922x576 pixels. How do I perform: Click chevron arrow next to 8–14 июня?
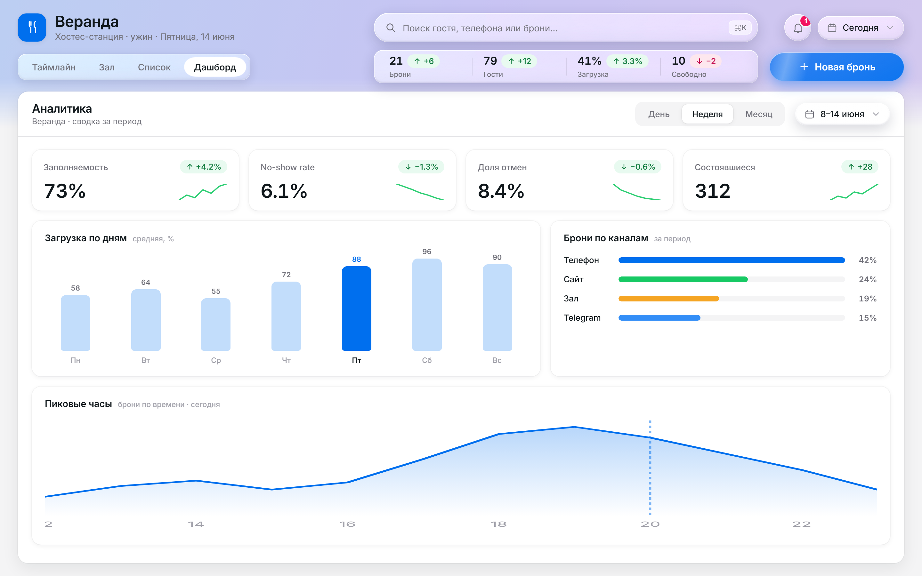876,114
